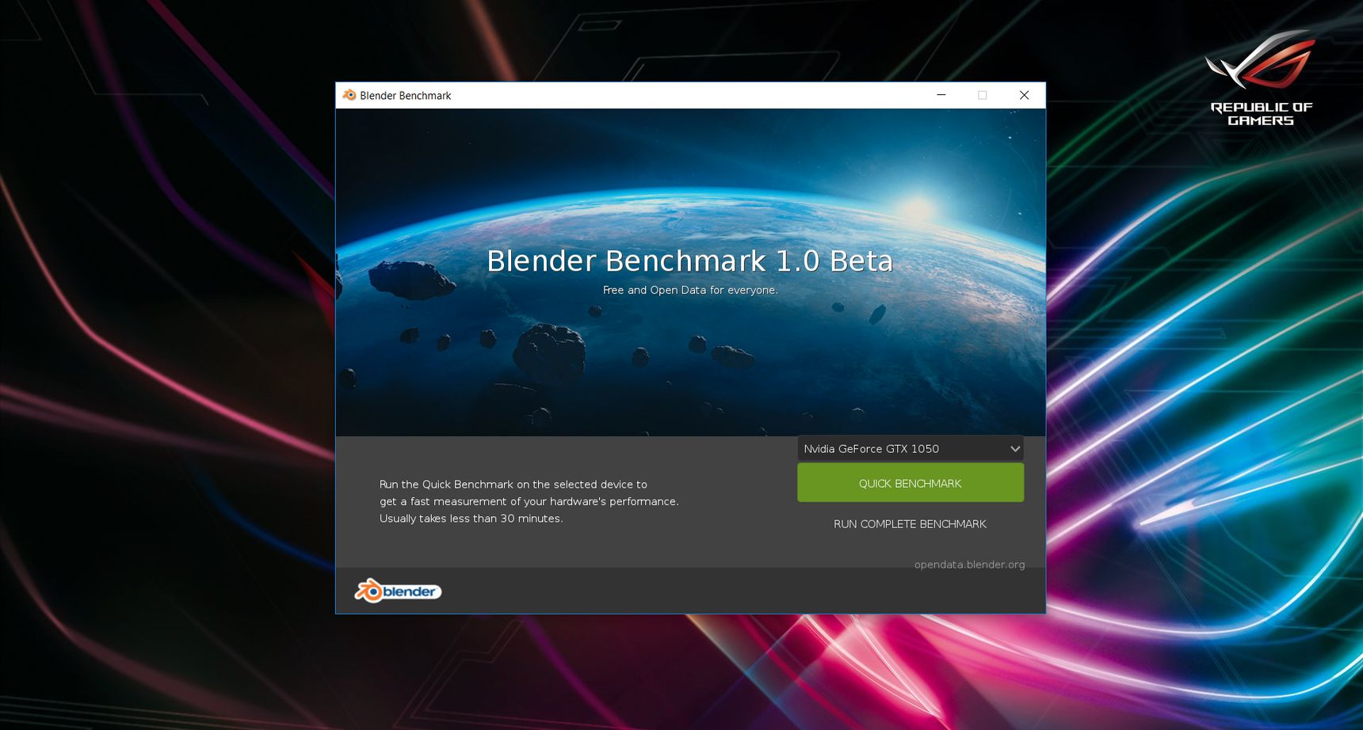Viewport: 1363px width, 730px height.
Task: Open the Nvidia GeForce GTX 1050 device dropdown
Action: point(910,449)
